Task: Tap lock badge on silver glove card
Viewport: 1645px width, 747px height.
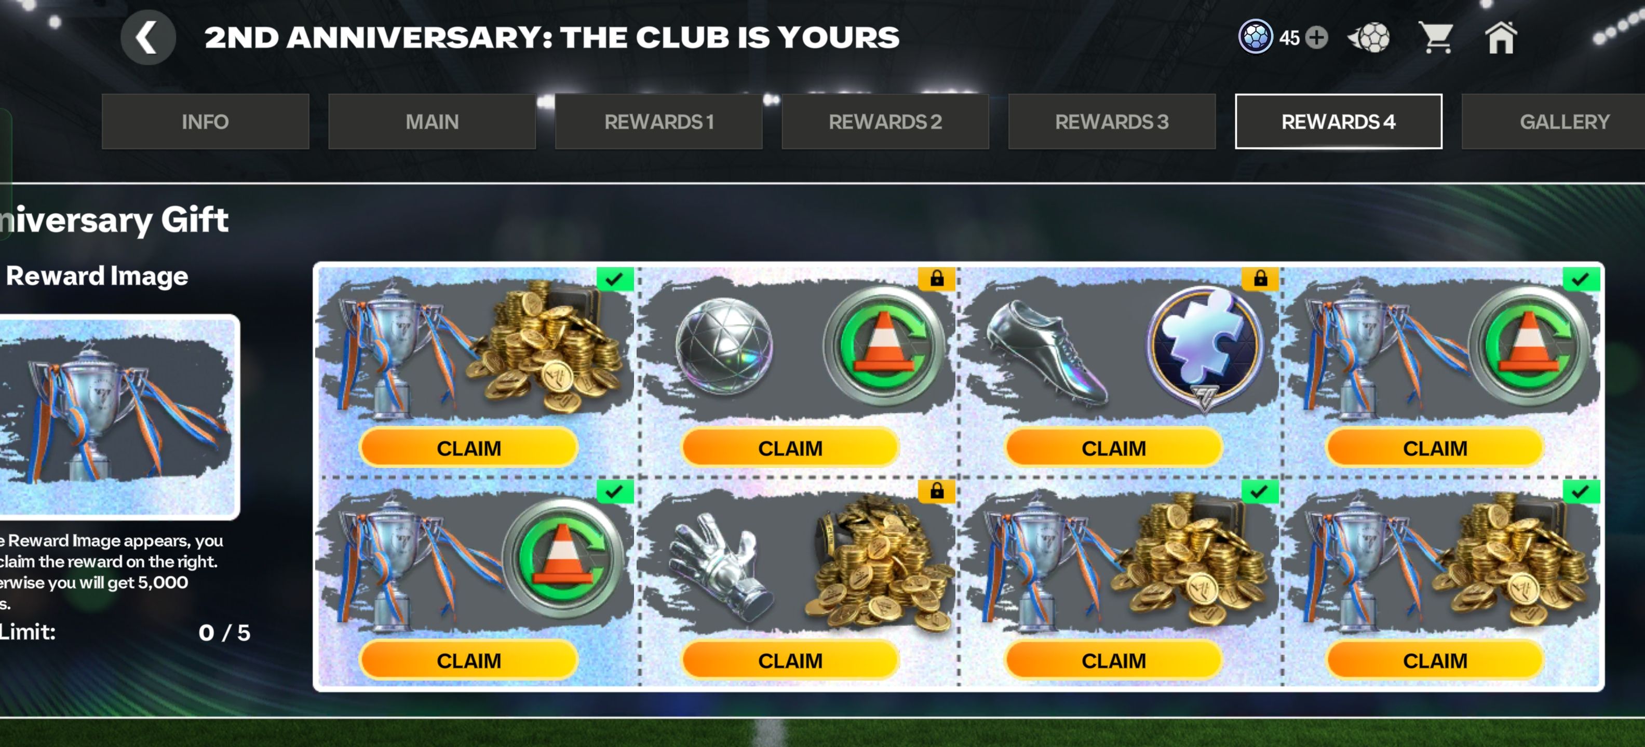Action: 937,491
